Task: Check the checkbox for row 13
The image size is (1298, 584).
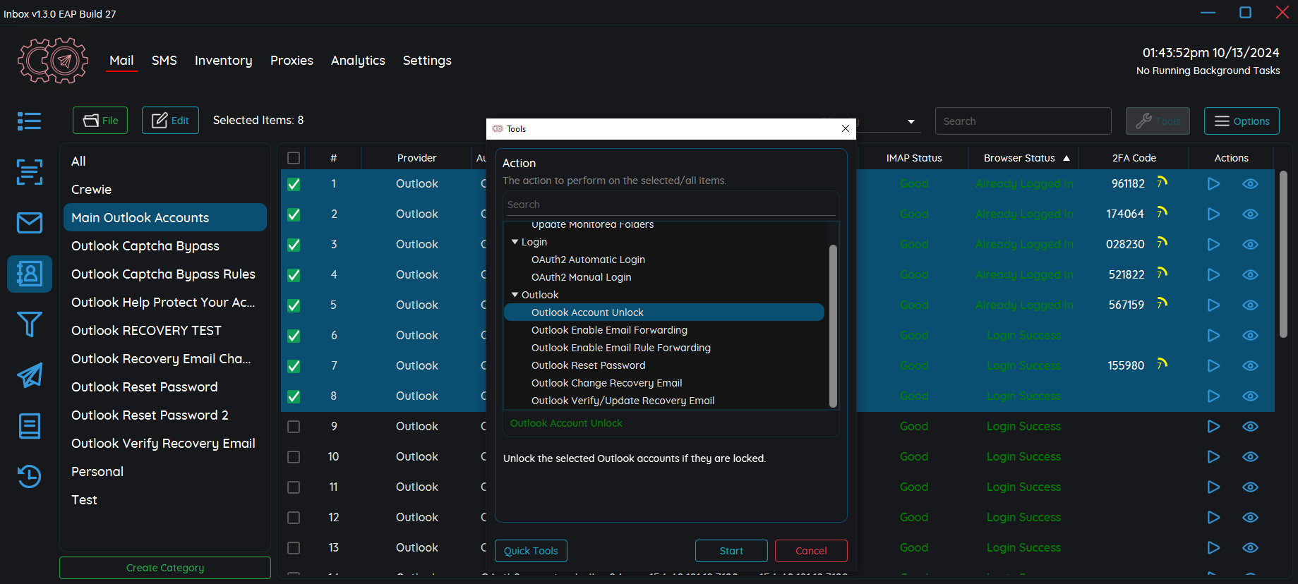Action: point(294,548)
